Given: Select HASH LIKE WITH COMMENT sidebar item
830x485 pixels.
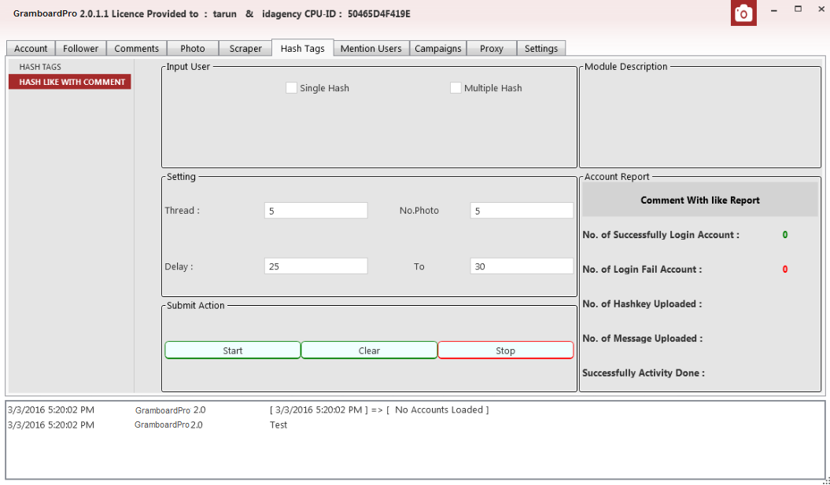Looking at the screenshot, I should [x=70, y=82].
